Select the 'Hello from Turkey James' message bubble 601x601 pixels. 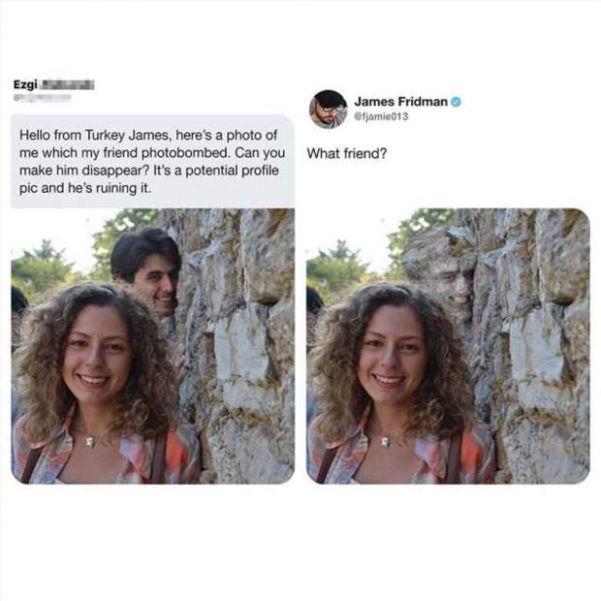coord(153,161)
